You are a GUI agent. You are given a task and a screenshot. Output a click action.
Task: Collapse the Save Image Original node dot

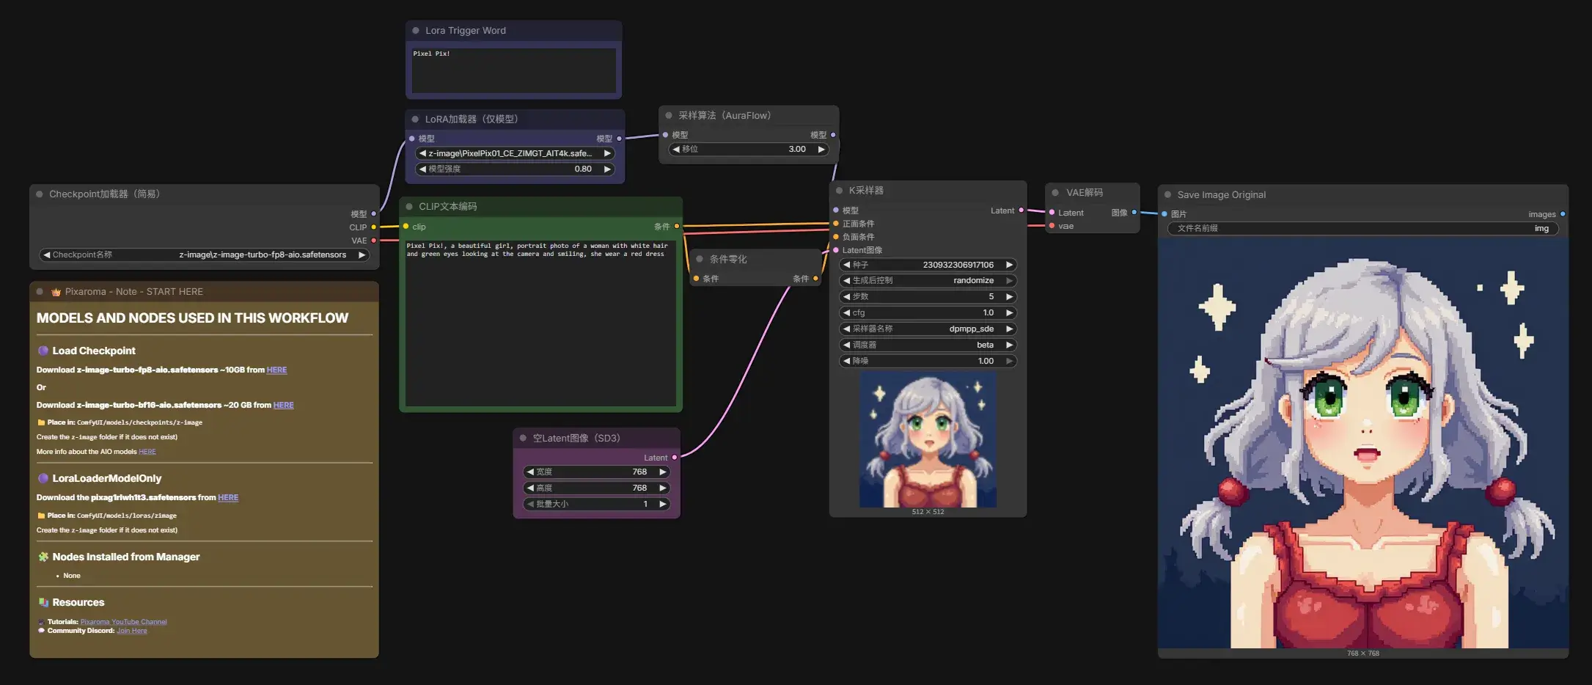point(1167,195)
